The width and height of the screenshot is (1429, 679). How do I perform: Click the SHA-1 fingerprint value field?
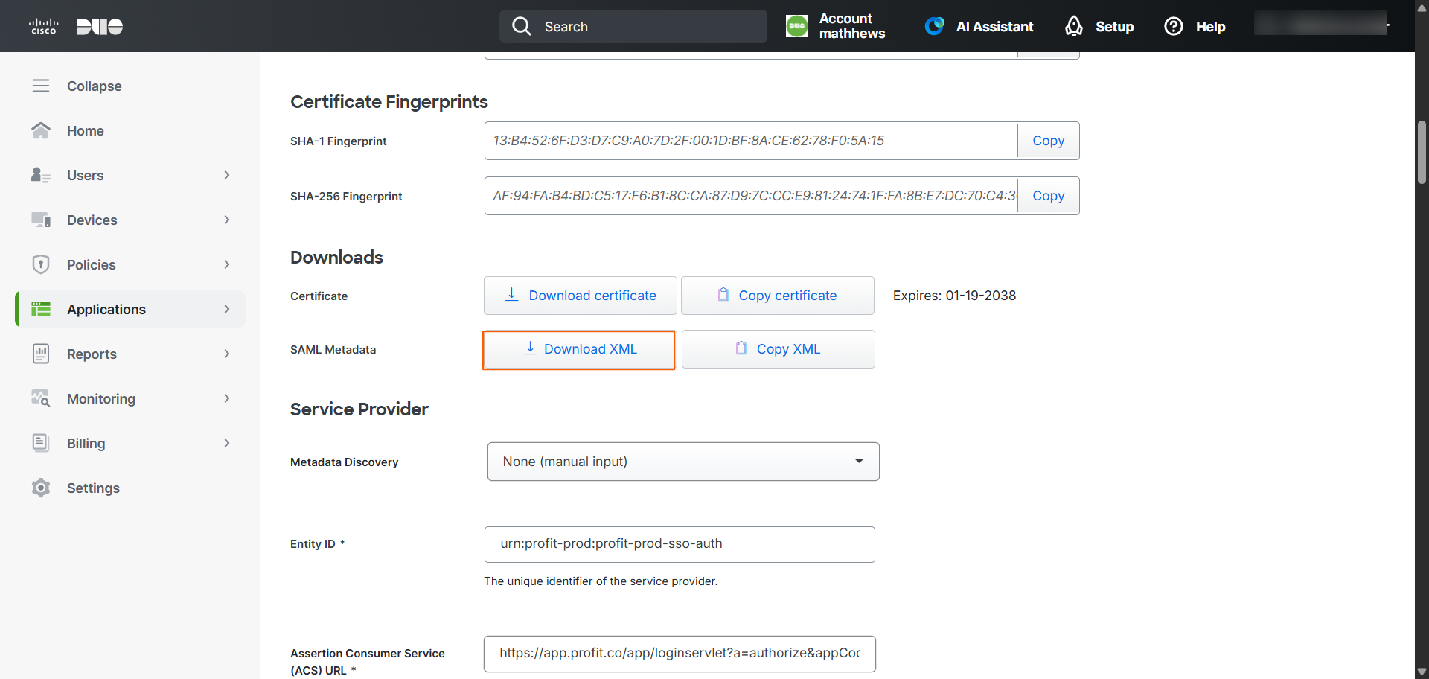click(751, 141)
